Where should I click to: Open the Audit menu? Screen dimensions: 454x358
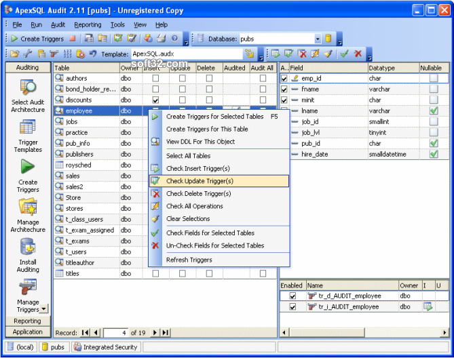(58, 25)
